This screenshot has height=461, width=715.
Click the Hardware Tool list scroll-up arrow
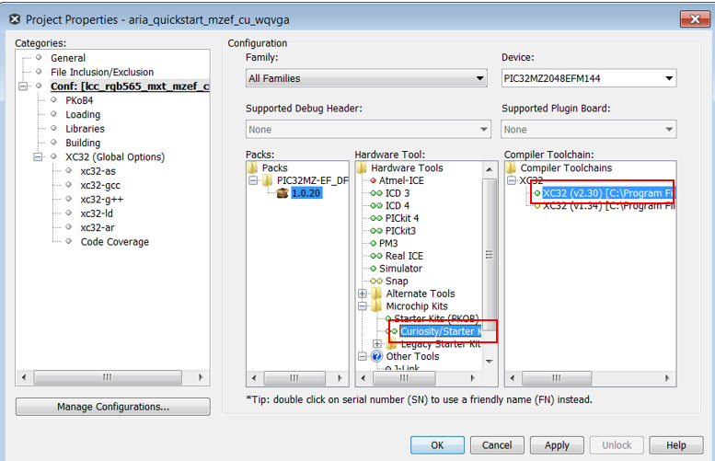point(490,169)
